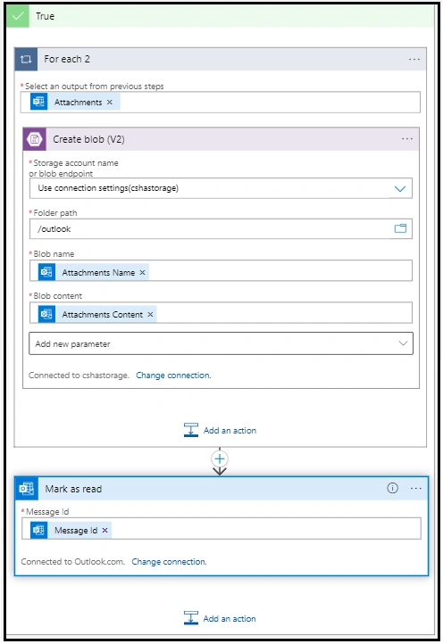Collapse the True condition branch header
This screenshot has width=443, height=644.
[x=221, y=16]
